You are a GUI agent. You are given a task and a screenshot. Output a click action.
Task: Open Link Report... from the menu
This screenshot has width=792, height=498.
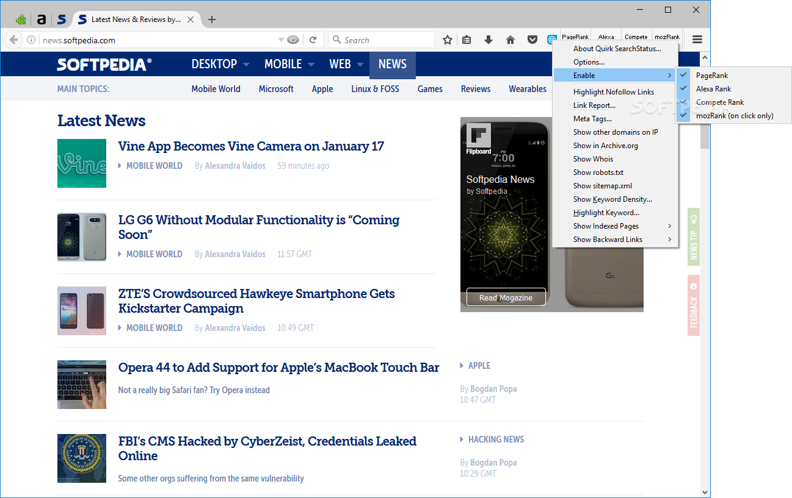(616, 105)
